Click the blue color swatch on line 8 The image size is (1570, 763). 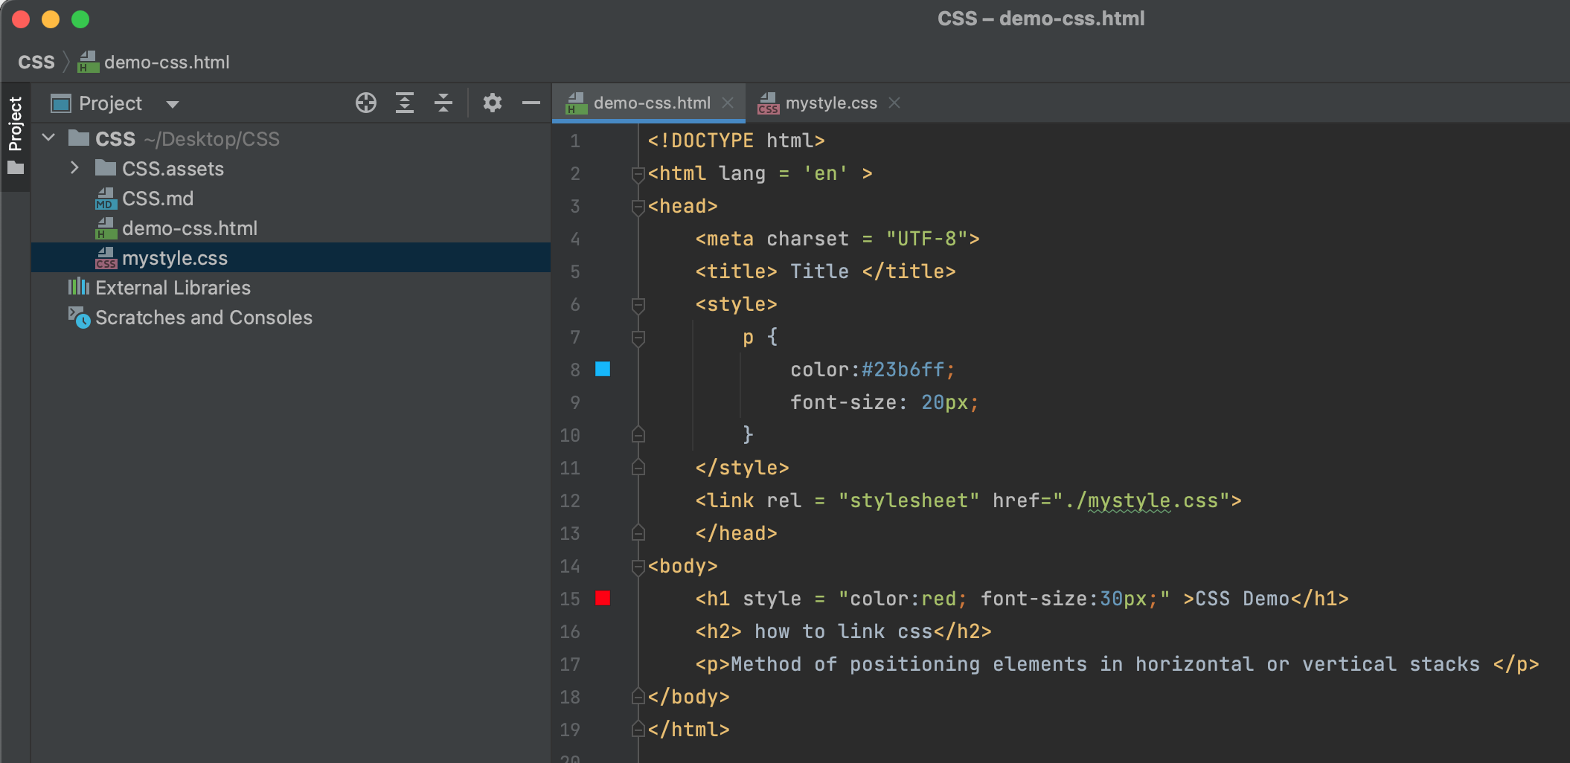pyautogui.click(x=603, y=369)
